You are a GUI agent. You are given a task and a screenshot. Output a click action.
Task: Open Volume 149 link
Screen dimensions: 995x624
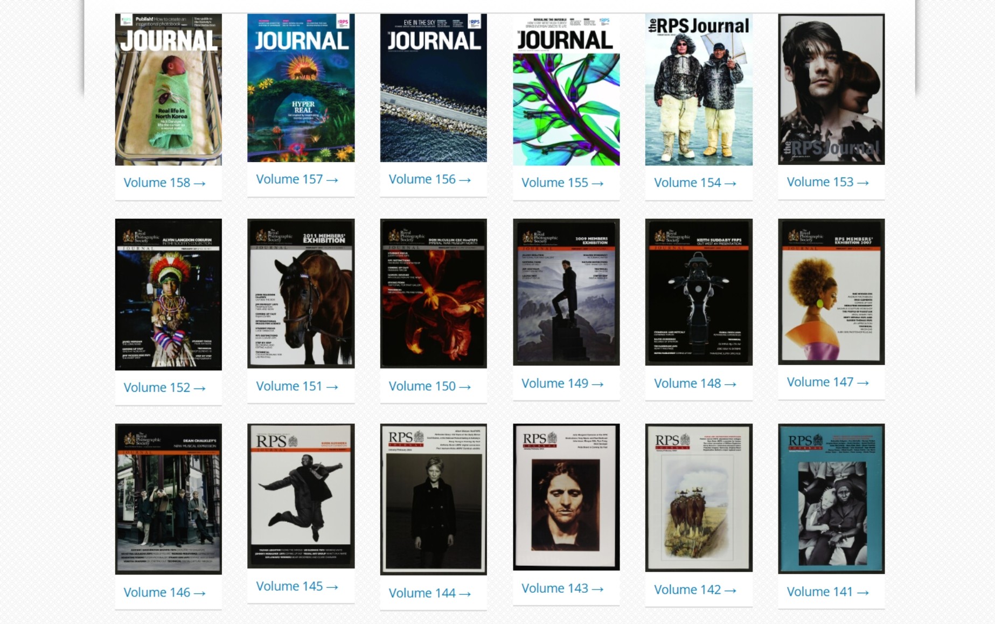pyautogui.click(x=562, y=384)
